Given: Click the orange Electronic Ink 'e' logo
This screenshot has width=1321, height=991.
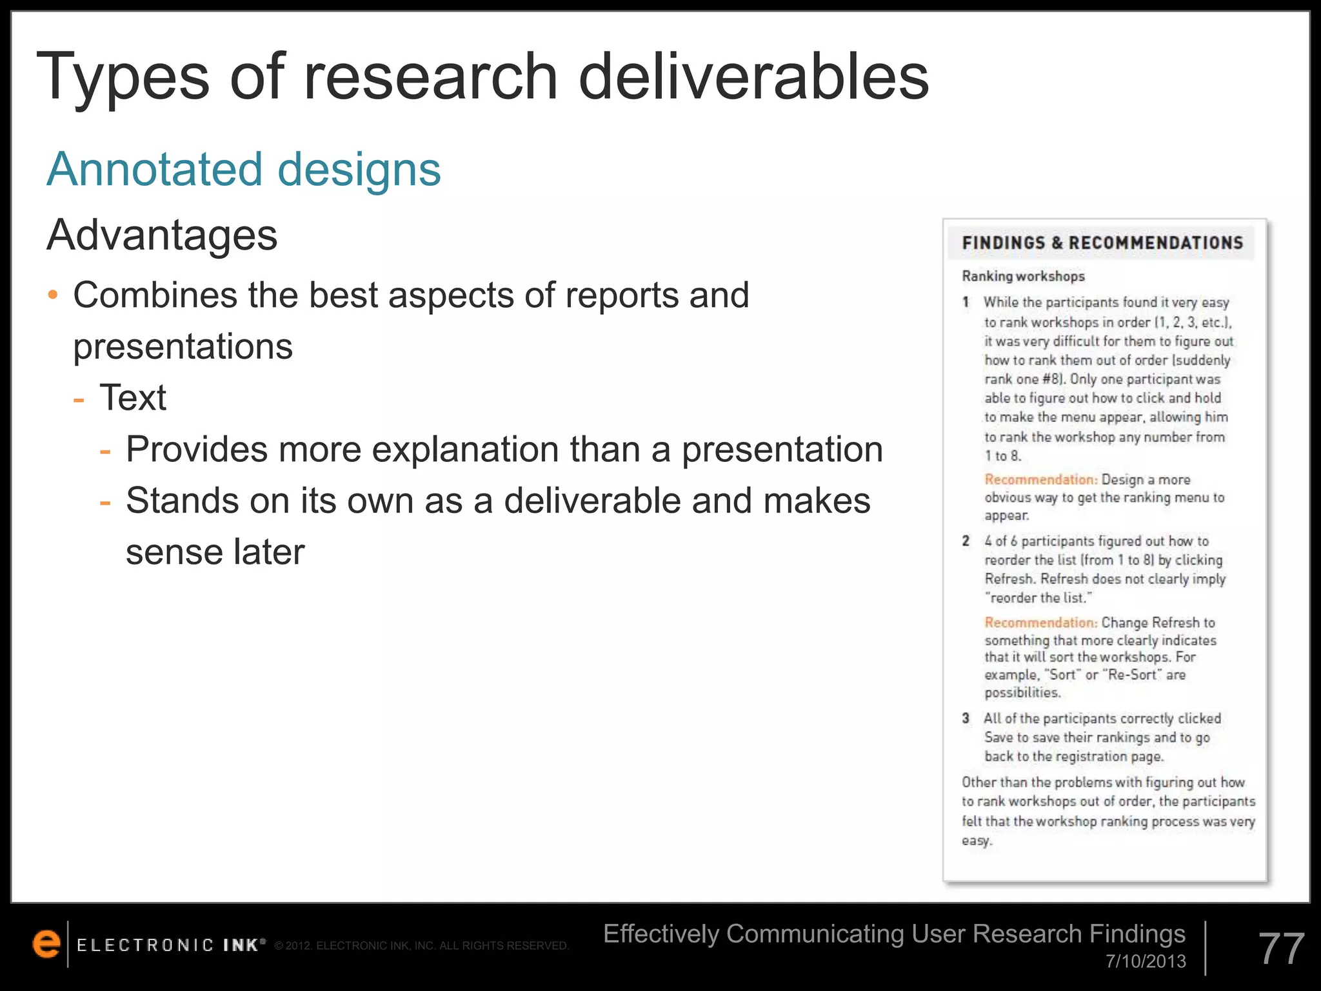Looking at the screenshot, I should [x=46, y=944].
